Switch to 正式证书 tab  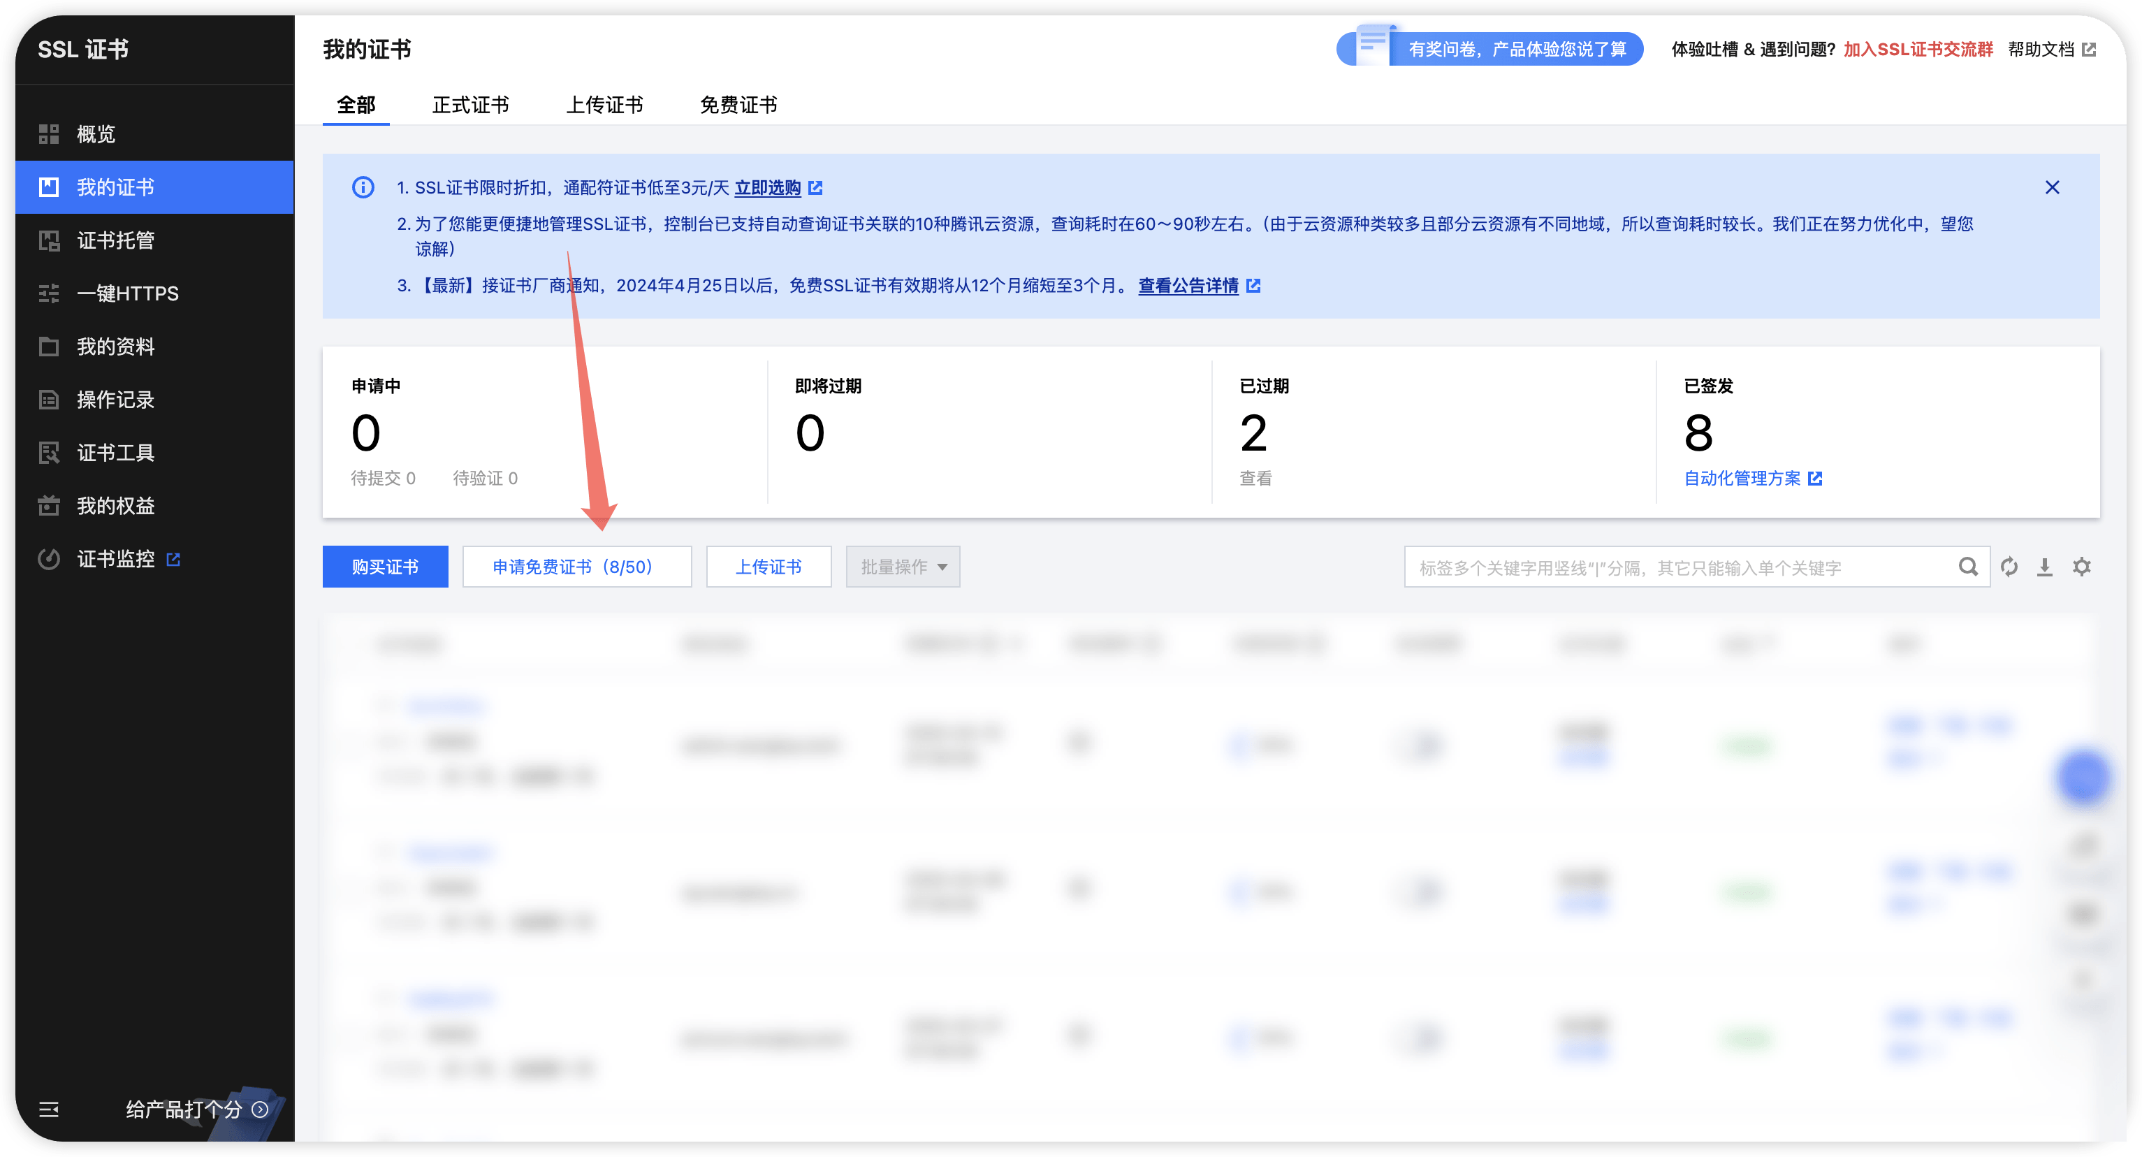pos(469,105)
